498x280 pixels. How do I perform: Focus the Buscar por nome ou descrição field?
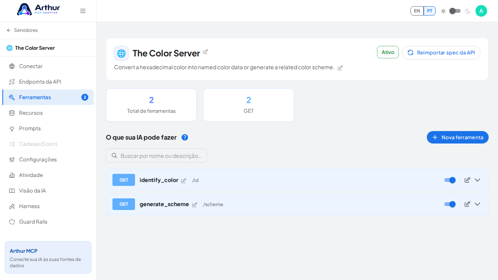pyautogui.click(x=156, y=156)
